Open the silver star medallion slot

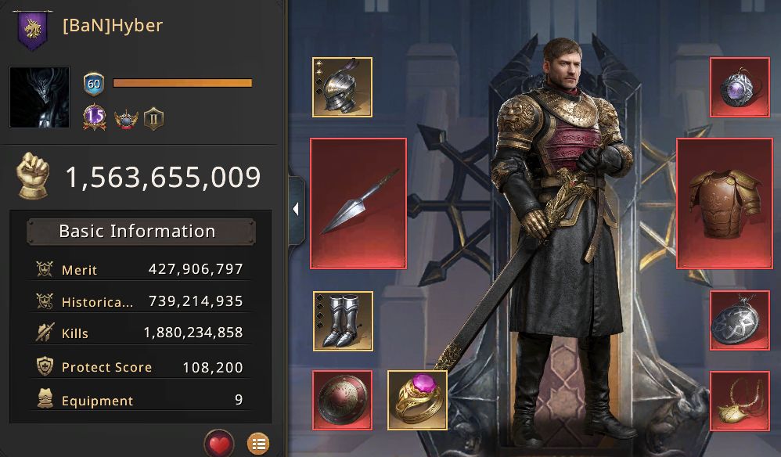740,320
